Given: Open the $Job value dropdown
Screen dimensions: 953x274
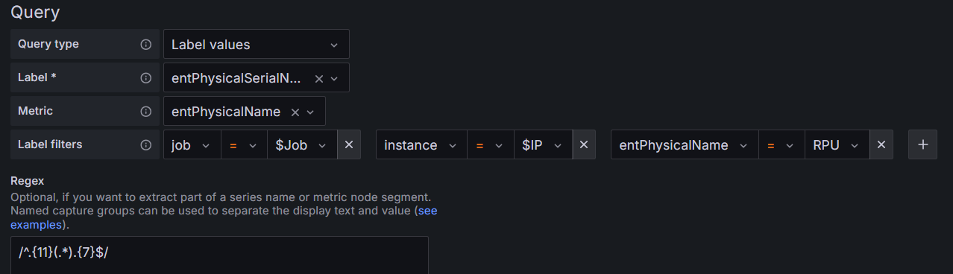Looking at the screenshot, I should click(x=302, y=145).
